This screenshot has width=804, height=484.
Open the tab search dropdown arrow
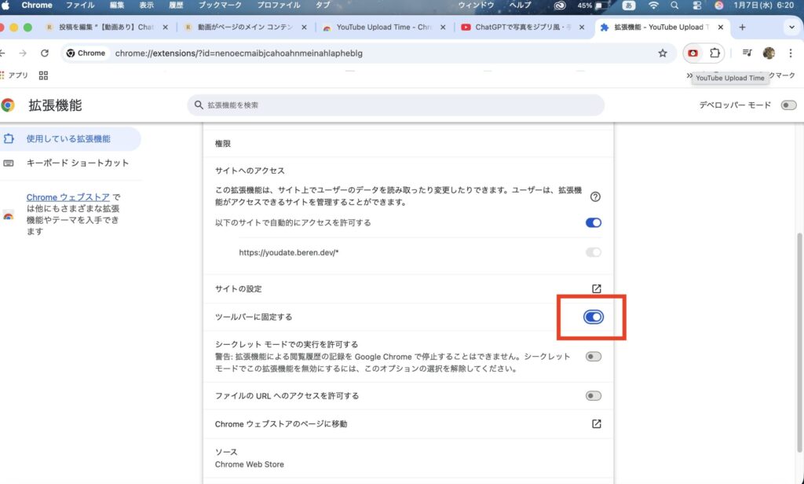(791, 27)
